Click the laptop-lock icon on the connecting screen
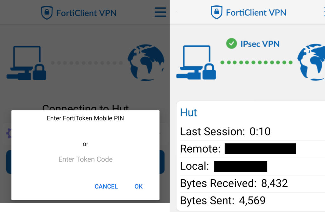This screenshot has height=212, width=325. click(x=26, y=63)
